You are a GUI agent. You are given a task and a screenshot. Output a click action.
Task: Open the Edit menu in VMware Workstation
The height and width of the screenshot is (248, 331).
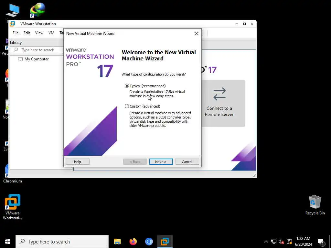click(x=27, y=33)
